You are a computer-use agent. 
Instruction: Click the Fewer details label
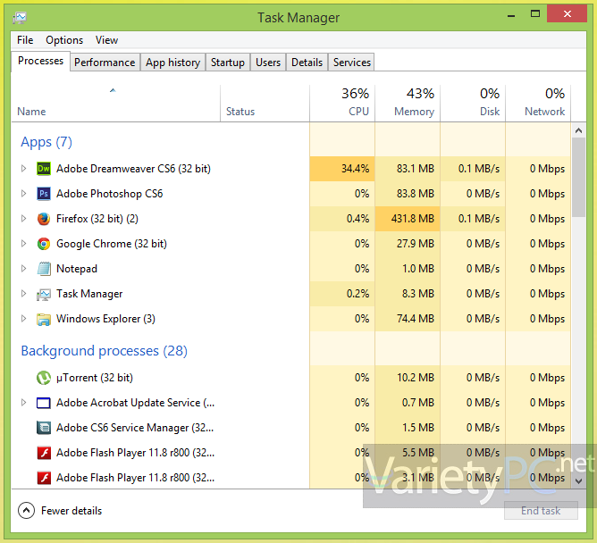71,511
